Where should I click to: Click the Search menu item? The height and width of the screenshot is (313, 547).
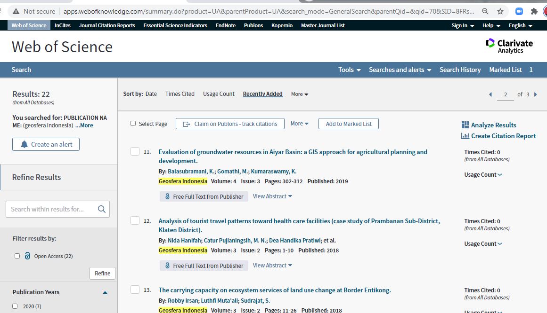(21, 70)
